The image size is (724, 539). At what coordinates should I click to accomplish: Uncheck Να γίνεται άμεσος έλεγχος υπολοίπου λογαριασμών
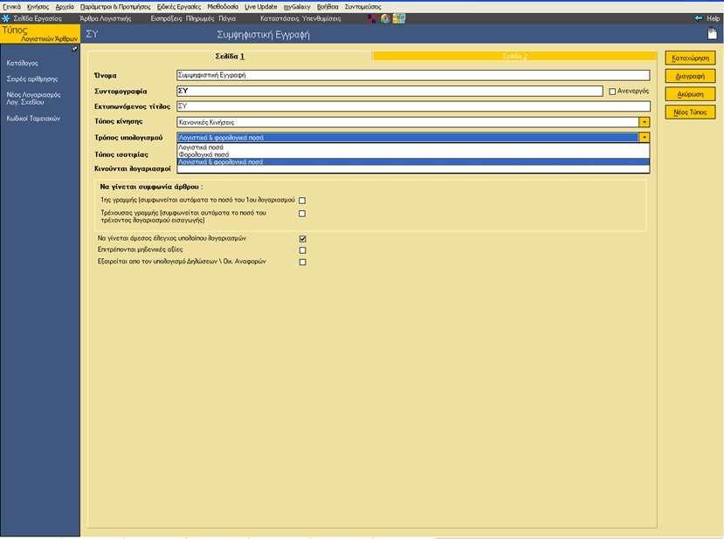click(302, 239)
